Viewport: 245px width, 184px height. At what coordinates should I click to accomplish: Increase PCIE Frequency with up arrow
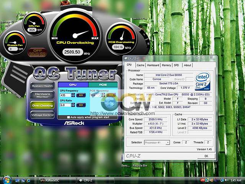(103, 94)
